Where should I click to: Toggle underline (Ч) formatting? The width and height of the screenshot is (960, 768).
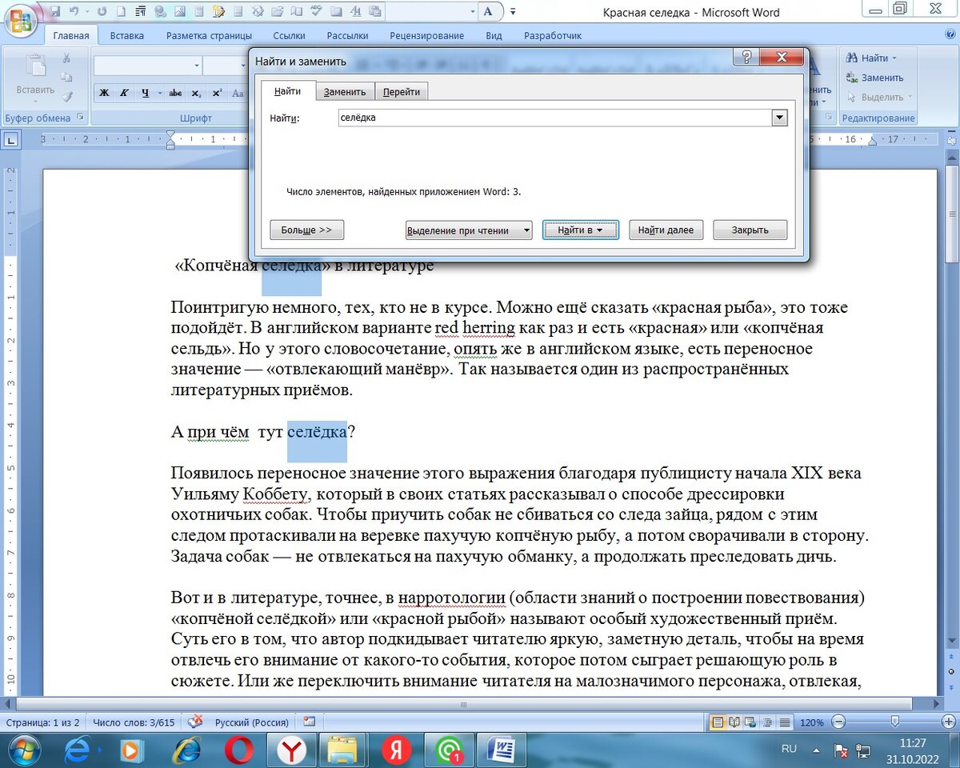pos(145,93)
